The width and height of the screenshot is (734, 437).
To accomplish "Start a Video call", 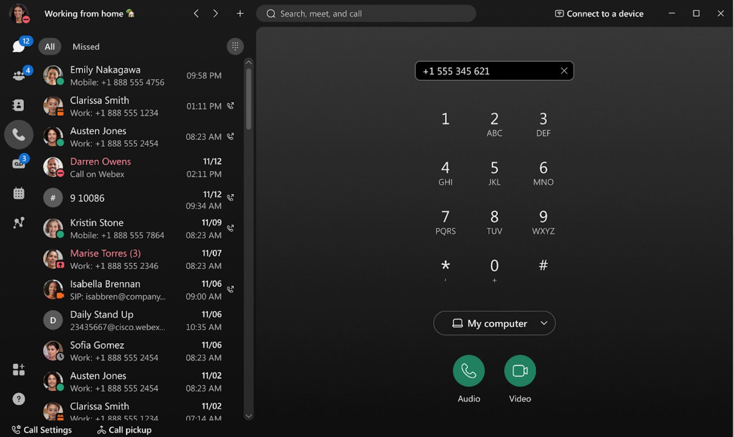I will (520, 371).
